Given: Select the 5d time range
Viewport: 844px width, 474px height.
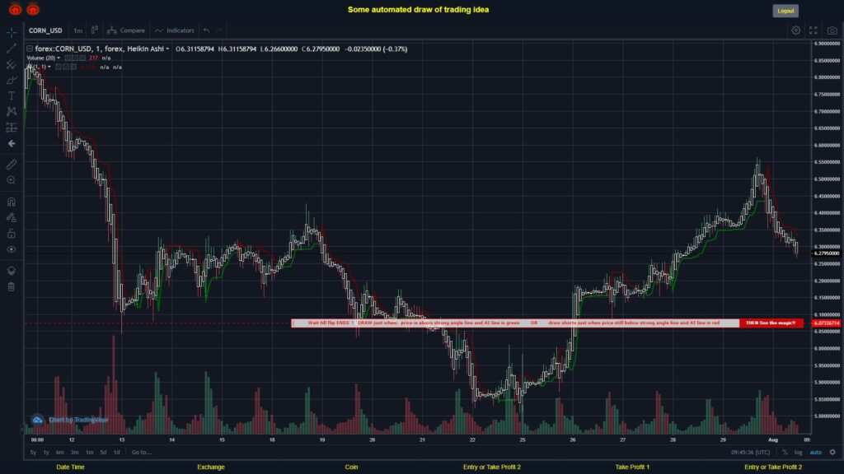Looking at the screenshot, I should point(103,453).
